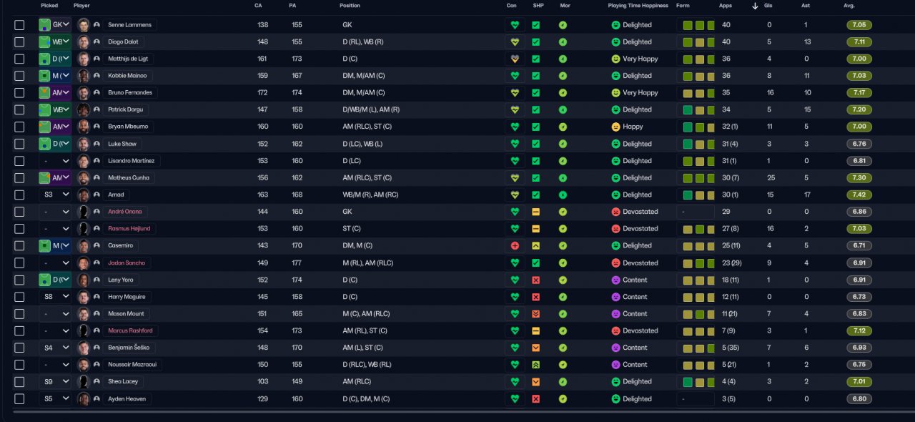The height and width of the screenshot is (422, 915).
Task: Click Mason Mount's match sharpness icon
Action: pos(535,314)
